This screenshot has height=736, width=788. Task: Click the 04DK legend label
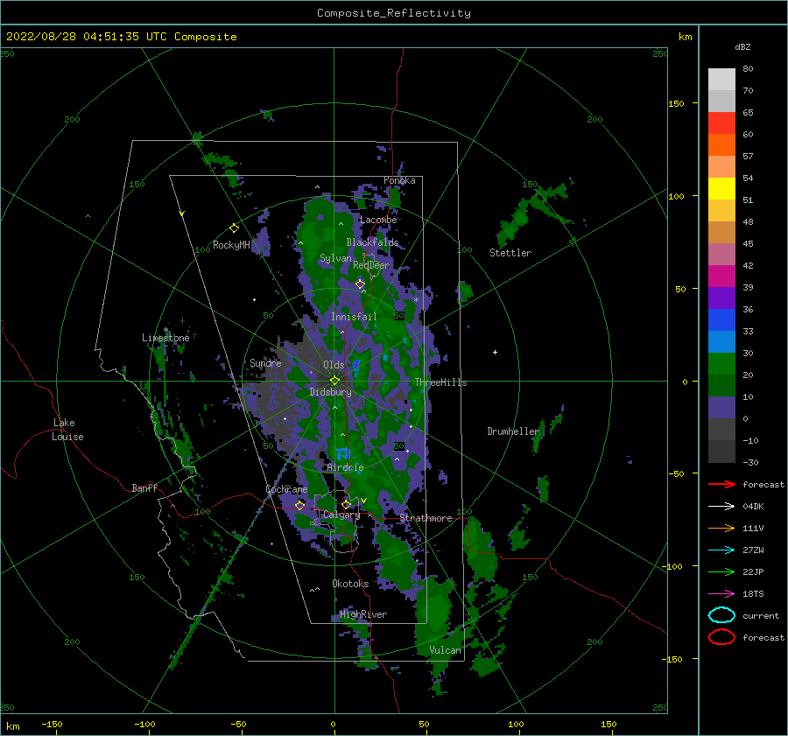pyautogui.click(x=753, y=507)
